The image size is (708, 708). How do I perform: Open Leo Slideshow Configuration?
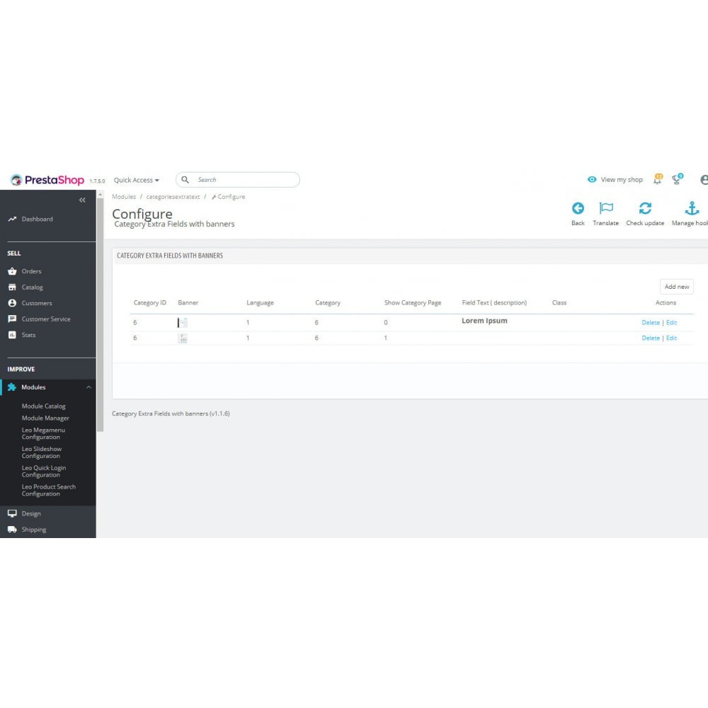point(42,452)
